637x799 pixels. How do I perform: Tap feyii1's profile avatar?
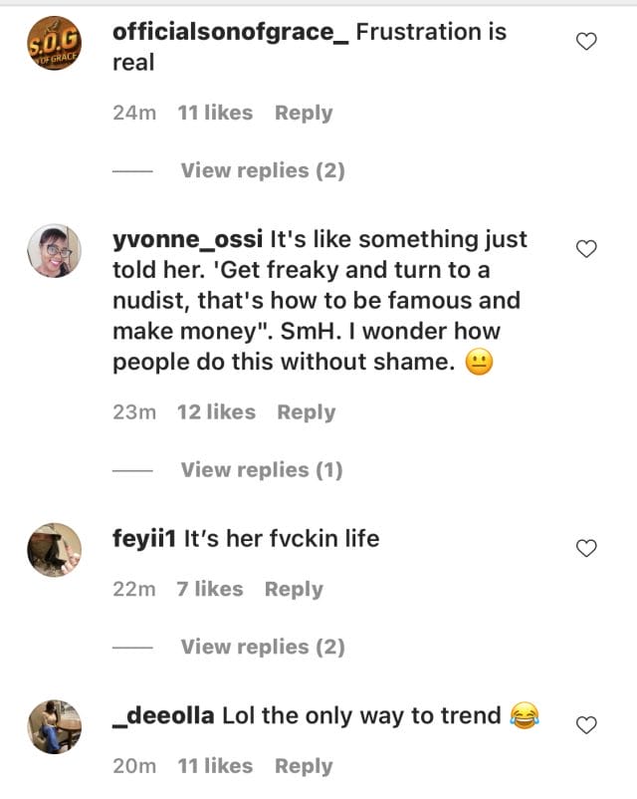point(54,549)
